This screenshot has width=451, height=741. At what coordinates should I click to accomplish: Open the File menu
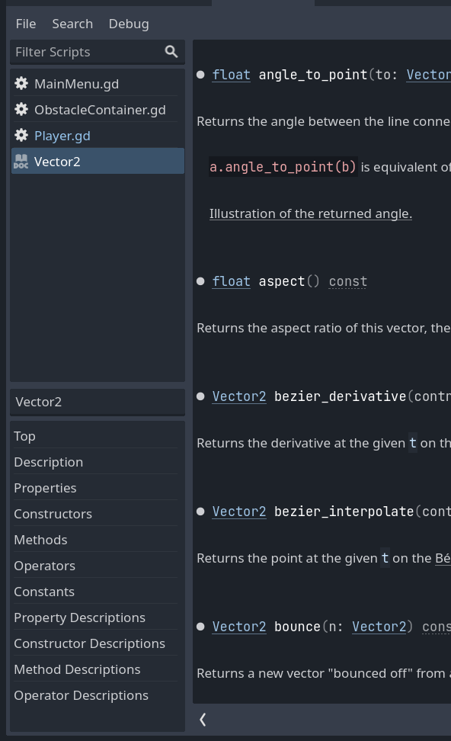(26, 24)
